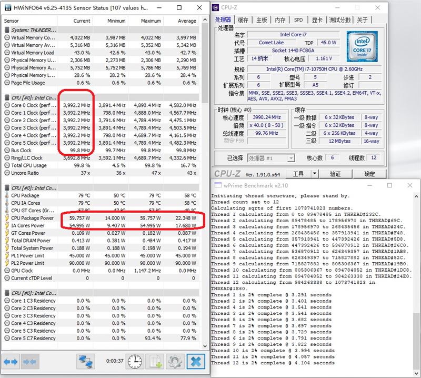Switch to the 缓存 tab in CPU-Z
421x378 pixels.
point(243,19)
